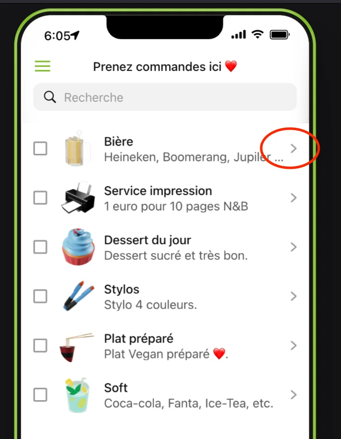This screenshot has height=439, width=341.
Task: Select the Stylos list item title
Action: tap(121, 290)
